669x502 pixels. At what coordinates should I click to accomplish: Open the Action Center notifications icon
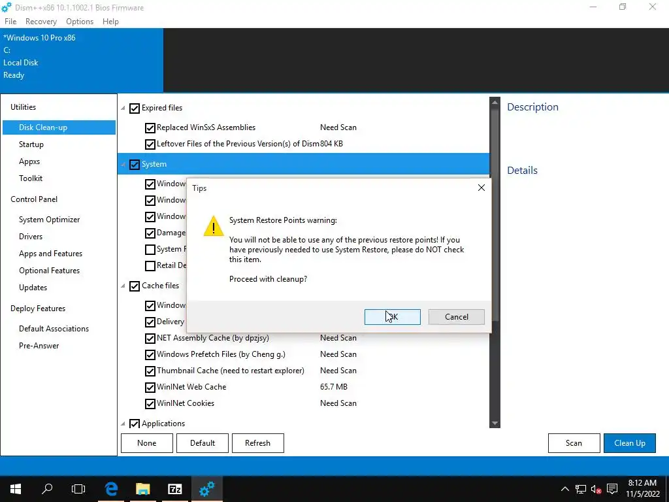612,489
